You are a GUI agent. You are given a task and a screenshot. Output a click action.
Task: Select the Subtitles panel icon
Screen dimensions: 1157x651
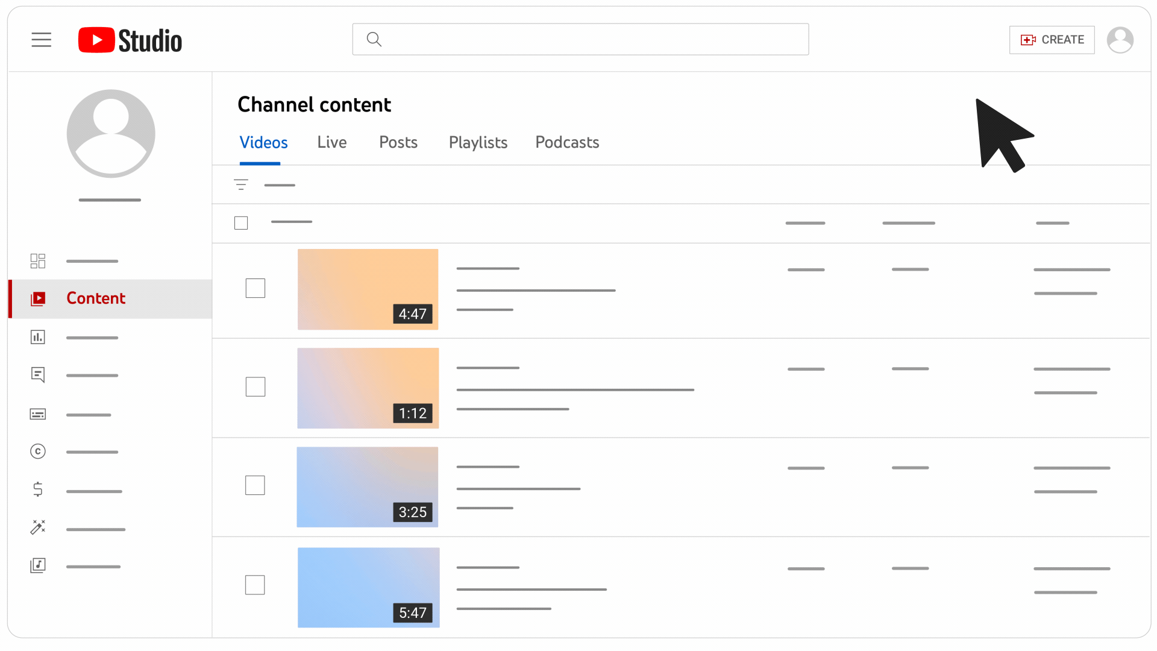[x=37, y=414]
